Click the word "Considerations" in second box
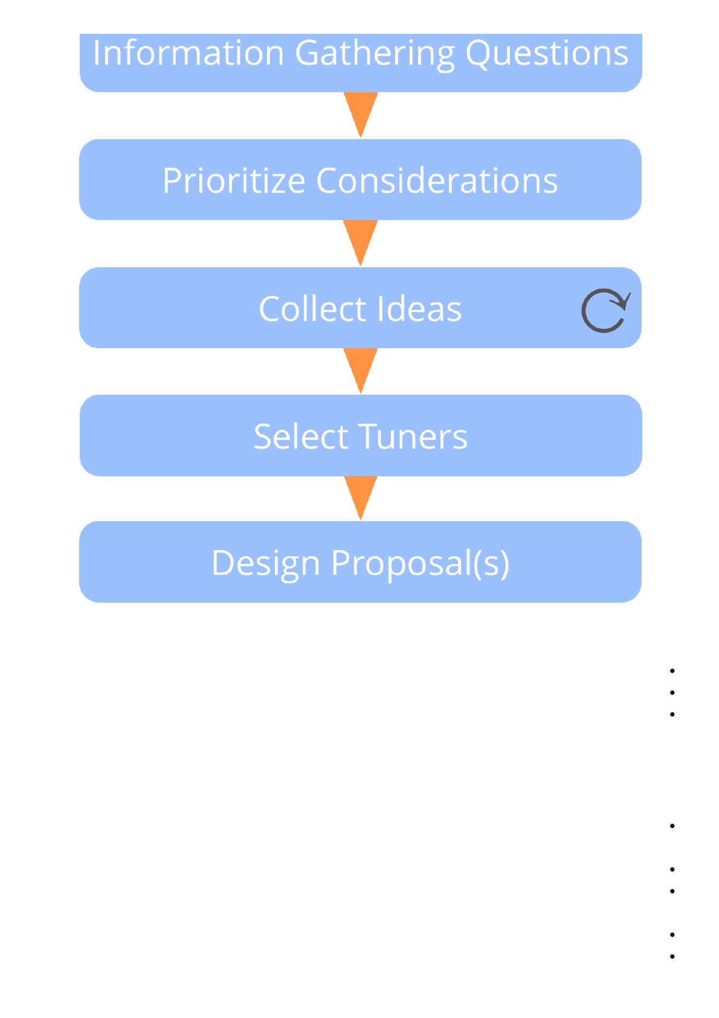 (x=437, y=181)
